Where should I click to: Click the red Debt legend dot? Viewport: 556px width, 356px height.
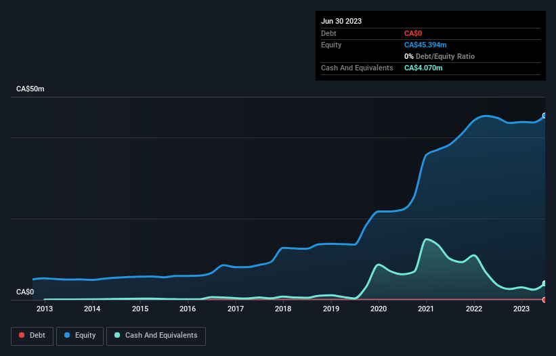(22, 335)
